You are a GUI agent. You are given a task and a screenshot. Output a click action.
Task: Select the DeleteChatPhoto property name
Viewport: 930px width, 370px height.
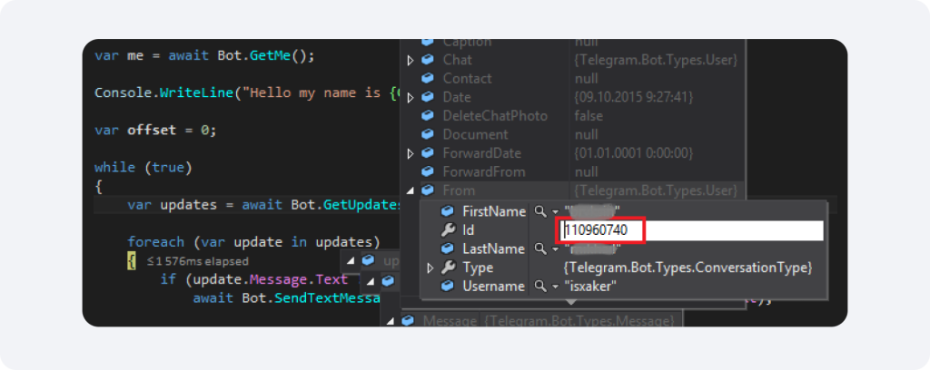[495, 116]
